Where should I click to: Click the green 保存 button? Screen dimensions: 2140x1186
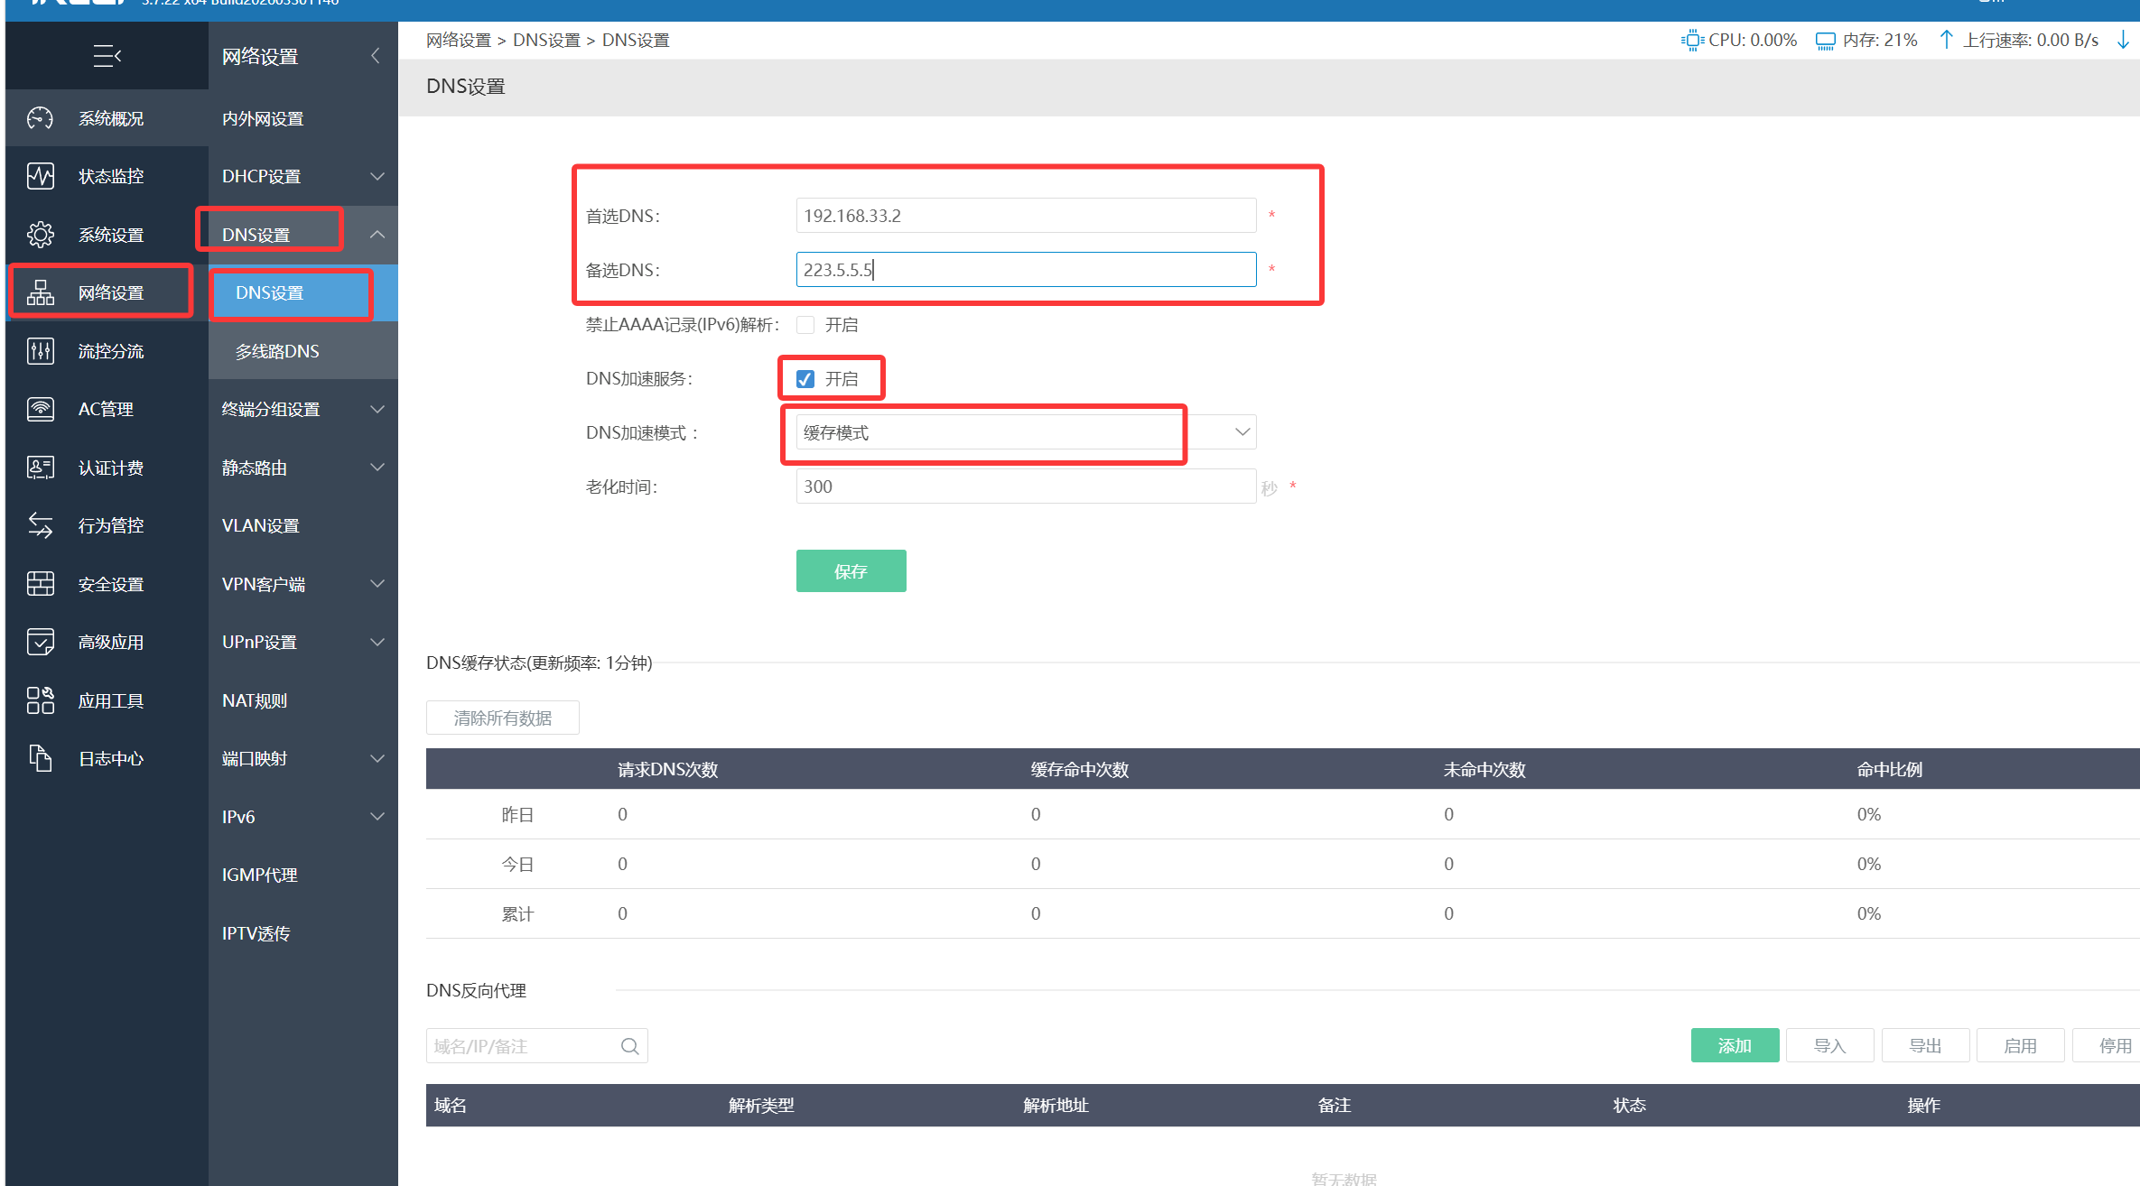(x=851, y=571)
